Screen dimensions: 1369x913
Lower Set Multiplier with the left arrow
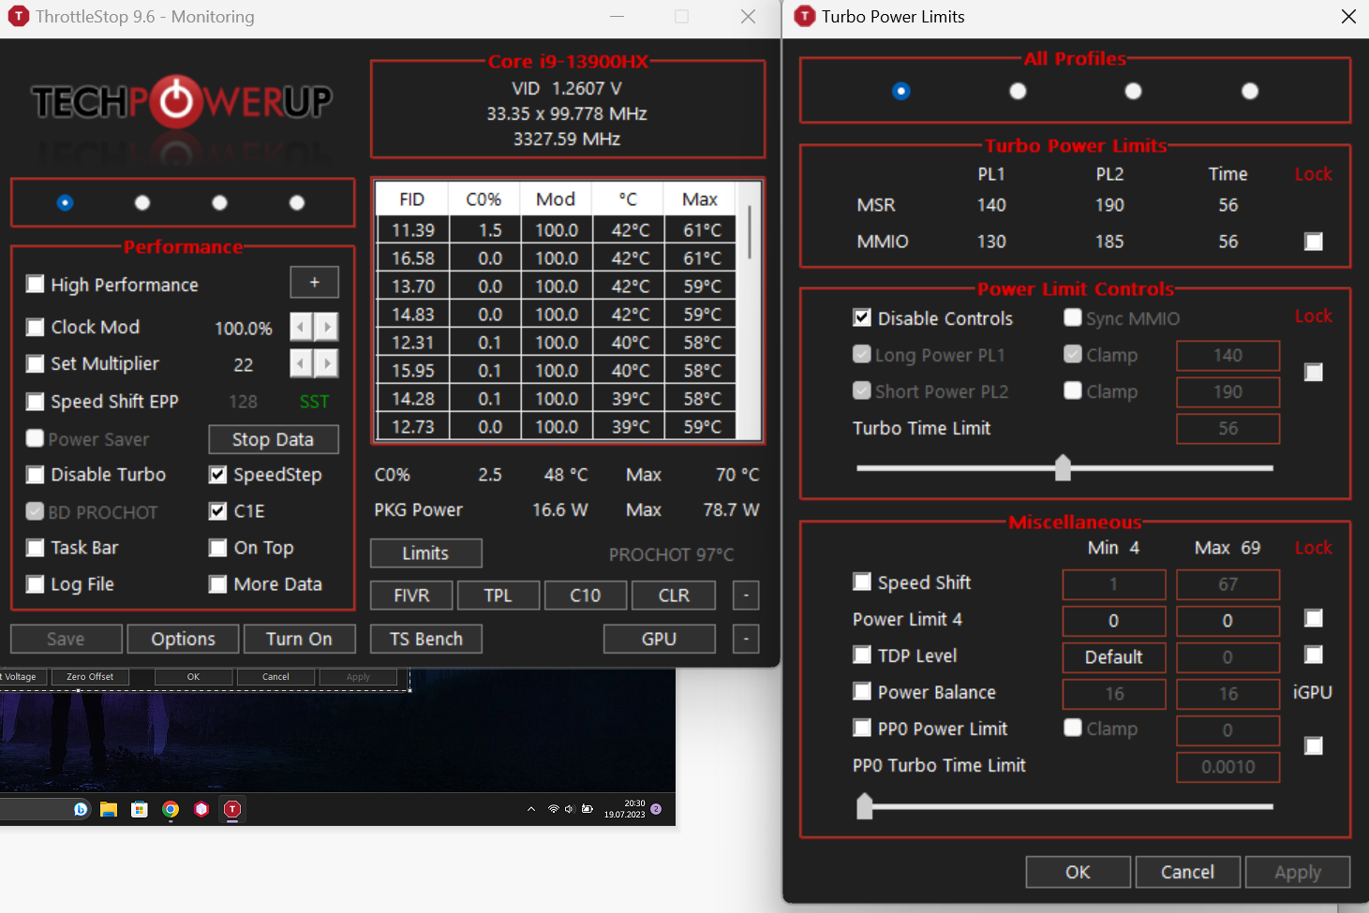301,363
